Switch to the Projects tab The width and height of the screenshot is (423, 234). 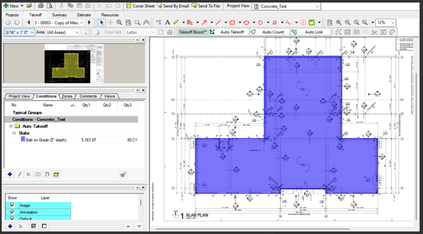click(12, 15)
